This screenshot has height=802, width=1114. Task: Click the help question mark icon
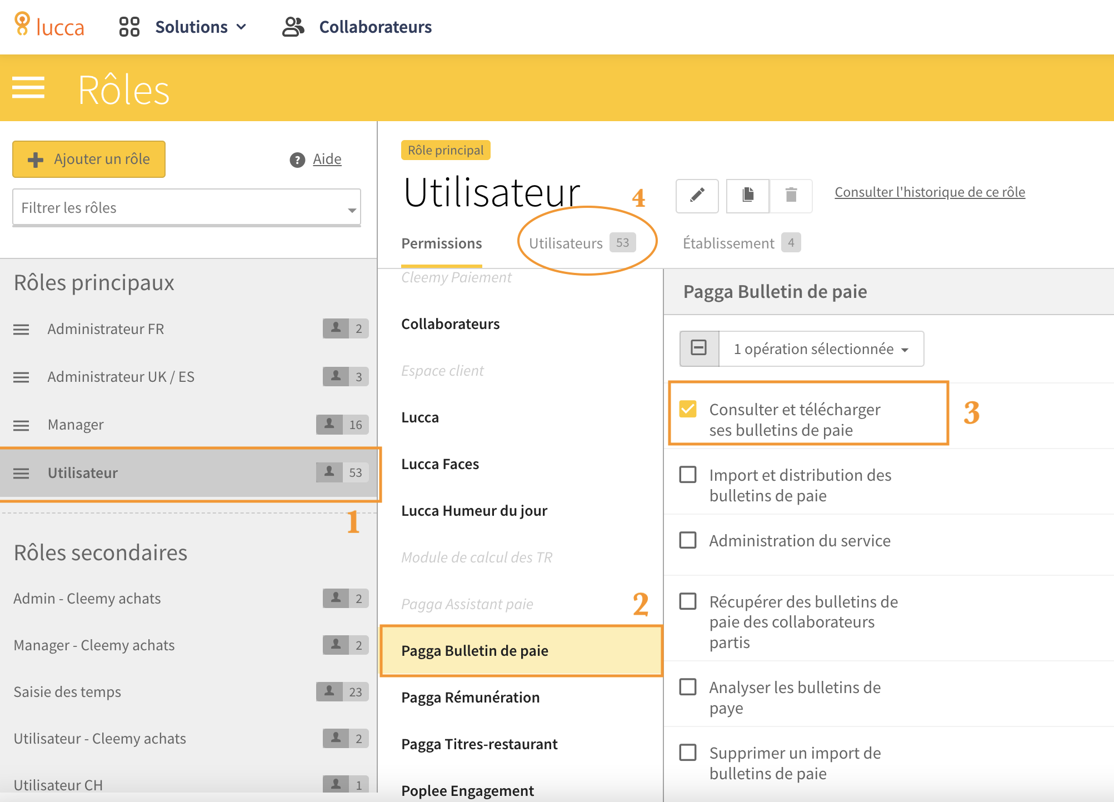click(297, 160)
